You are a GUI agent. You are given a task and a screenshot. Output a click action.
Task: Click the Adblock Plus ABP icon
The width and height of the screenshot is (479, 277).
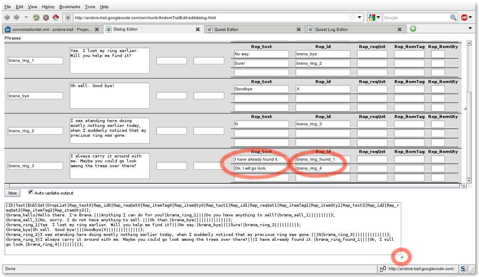point(464,17)
